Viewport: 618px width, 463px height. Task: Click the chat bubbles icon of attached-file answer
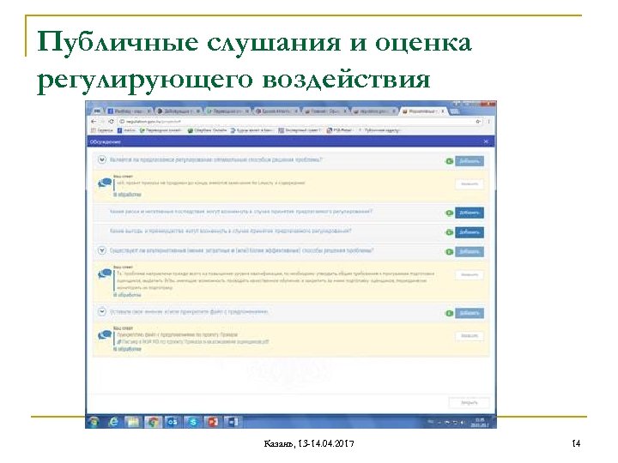[105, 335]
